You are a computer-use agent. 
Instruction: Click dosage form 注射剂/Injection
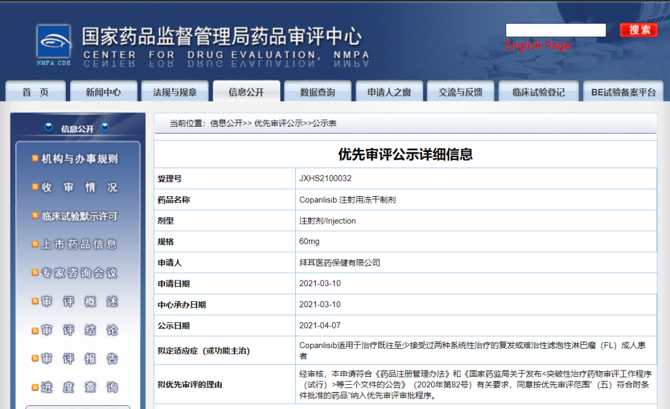point(328,220)
